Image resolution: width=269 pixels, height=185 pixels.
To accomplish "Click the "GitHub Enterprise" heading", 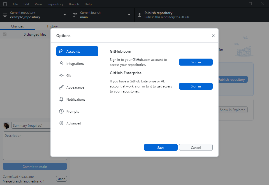I will pos(126,73).
